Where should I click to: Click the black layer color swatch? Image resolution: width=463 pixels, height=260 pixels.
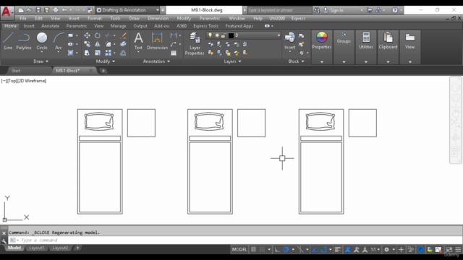[231, 35]
